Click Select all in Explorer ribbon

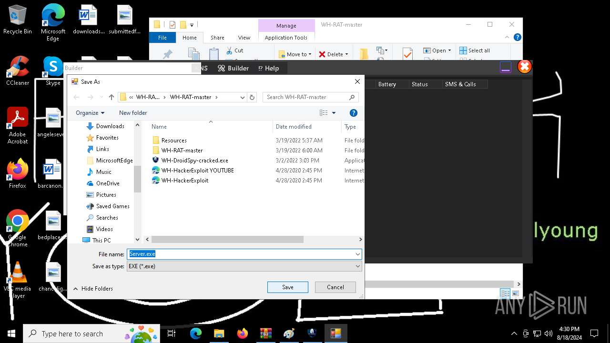[475, 50]
